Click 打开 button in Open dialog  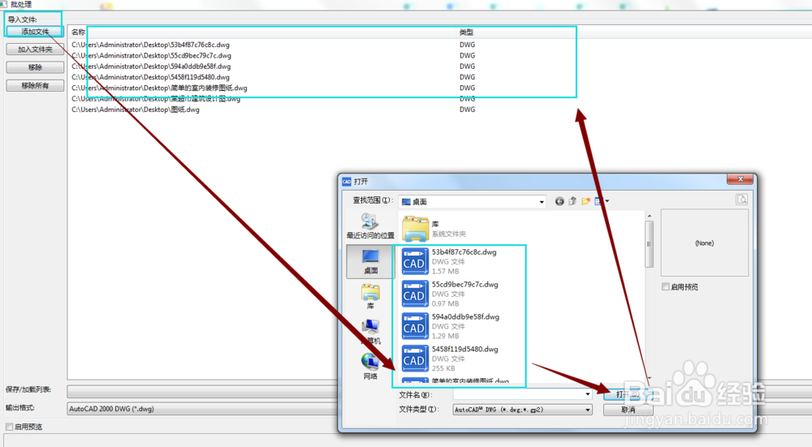point(628,394)
